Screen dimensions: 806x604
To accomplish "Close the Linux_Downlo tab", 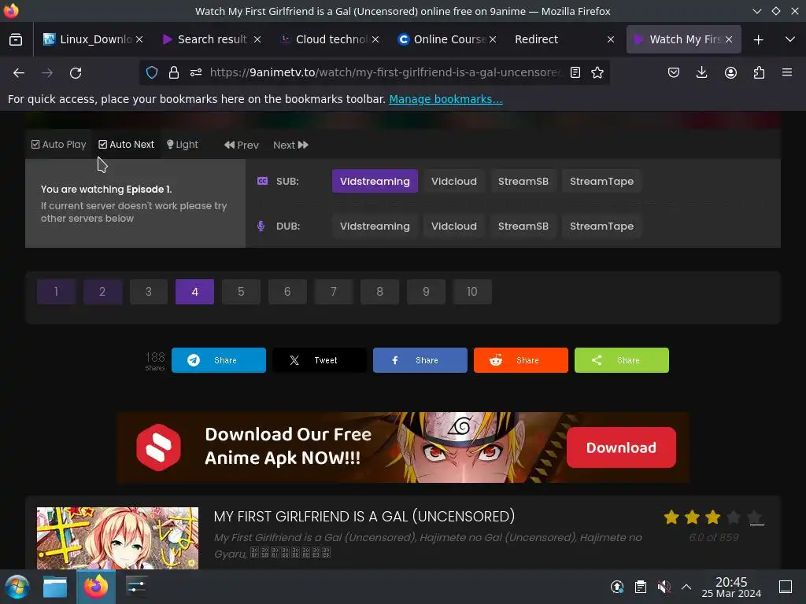I will pos(139,39).
